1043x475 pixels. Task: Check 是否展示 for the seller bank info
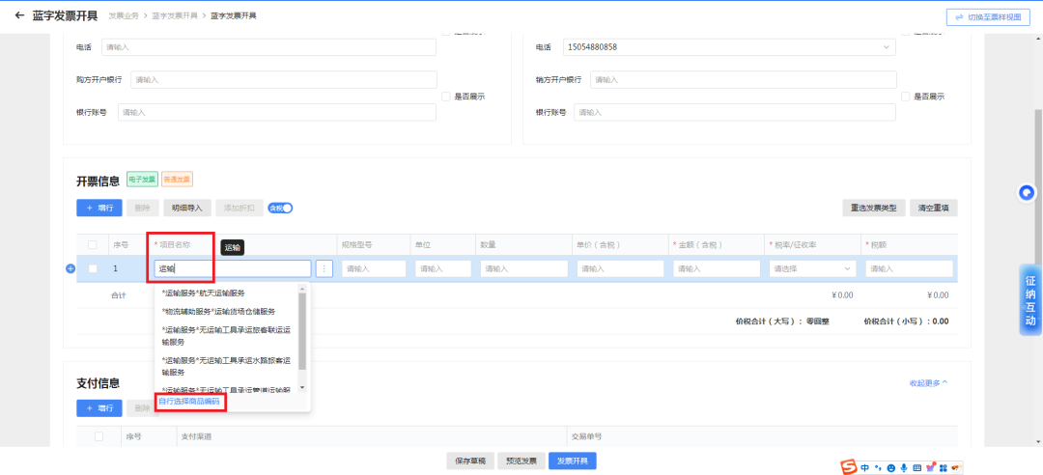[905, 97]
